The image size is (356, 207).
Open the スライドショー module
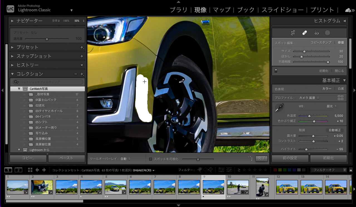click(x=283, y=10)
